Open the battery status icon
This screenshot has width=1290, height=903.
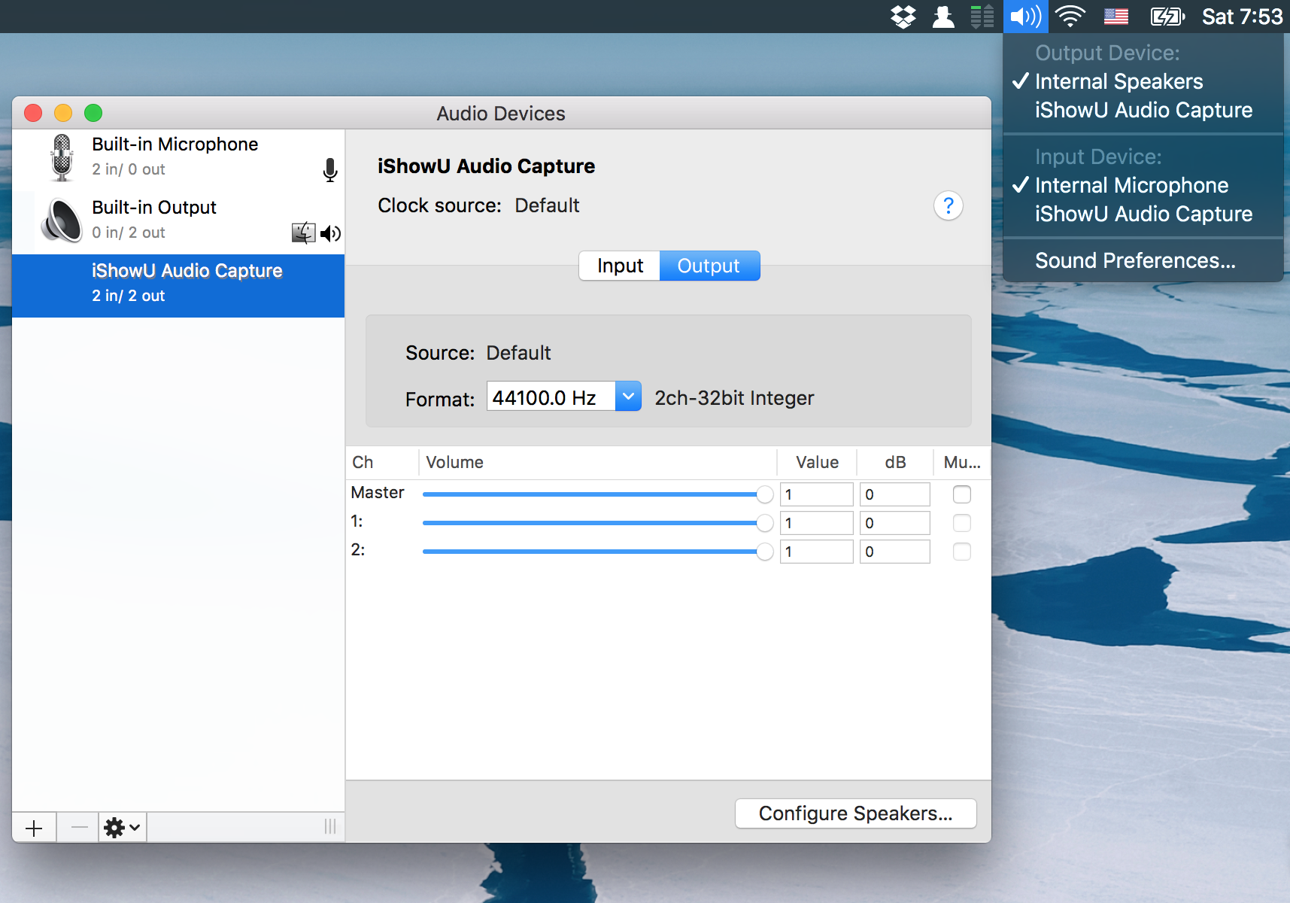click(1167, 17)
